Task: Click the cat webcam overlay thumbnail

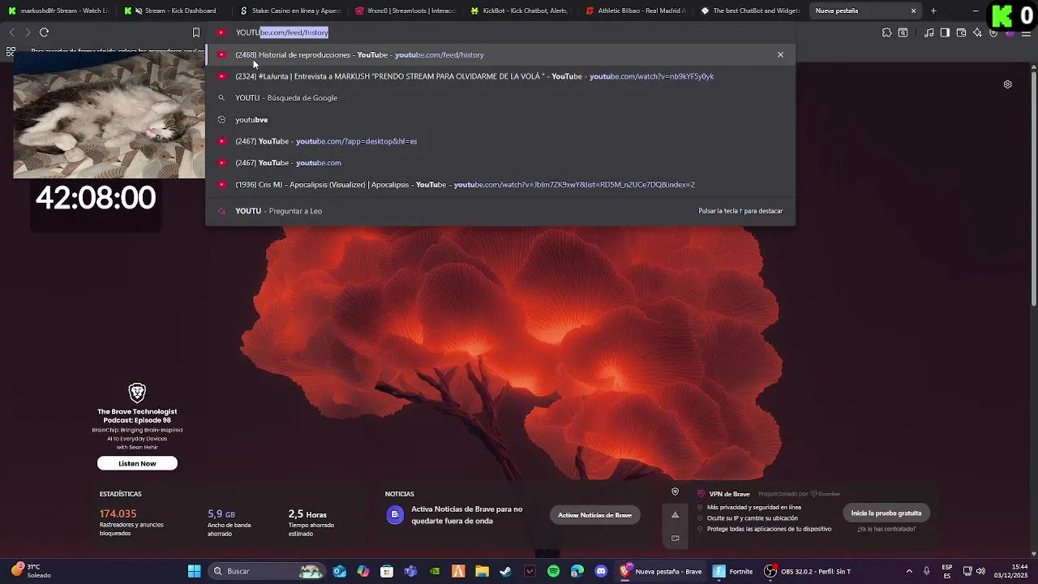Action: 109,114
